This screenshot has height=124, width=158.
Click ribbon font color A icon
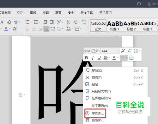click(x=6, y=29)
